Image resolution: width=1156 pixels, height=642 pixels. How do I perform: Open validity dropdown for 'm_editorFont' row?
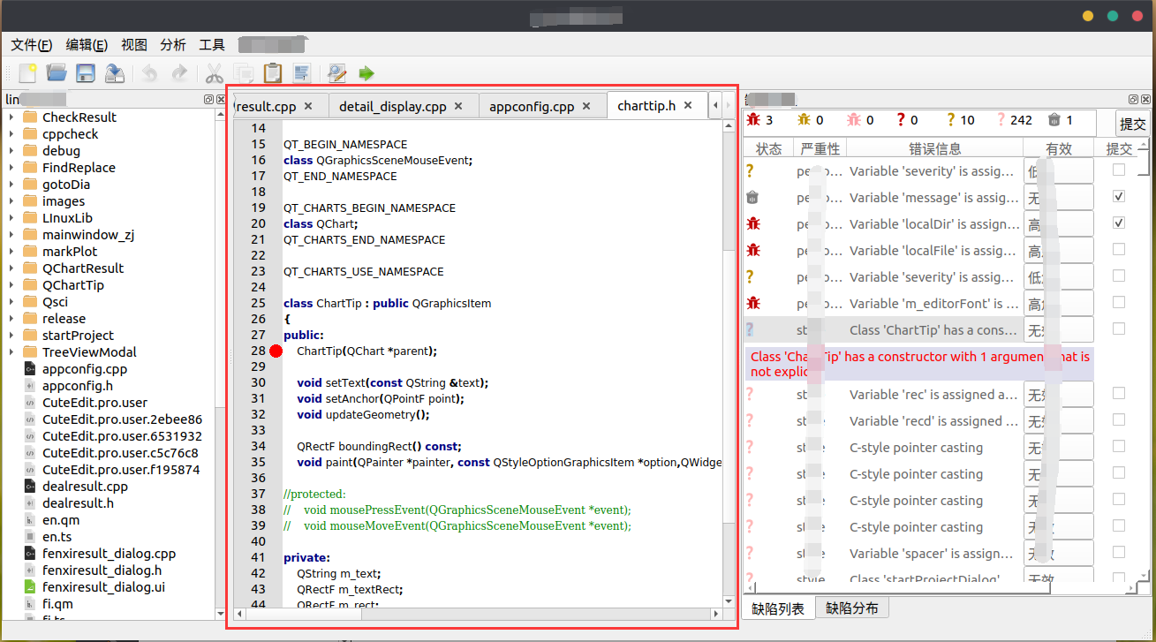pyautogui.click(x=1058, y=304)
